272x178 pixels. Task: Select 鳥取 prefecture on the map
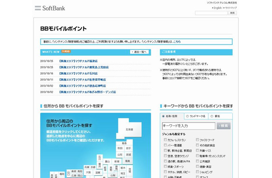tap(80, 171)
